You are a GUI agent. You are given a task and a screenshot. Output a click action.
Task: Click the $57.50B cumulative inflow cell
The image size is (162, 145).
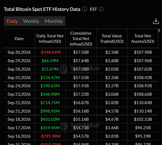81,52
